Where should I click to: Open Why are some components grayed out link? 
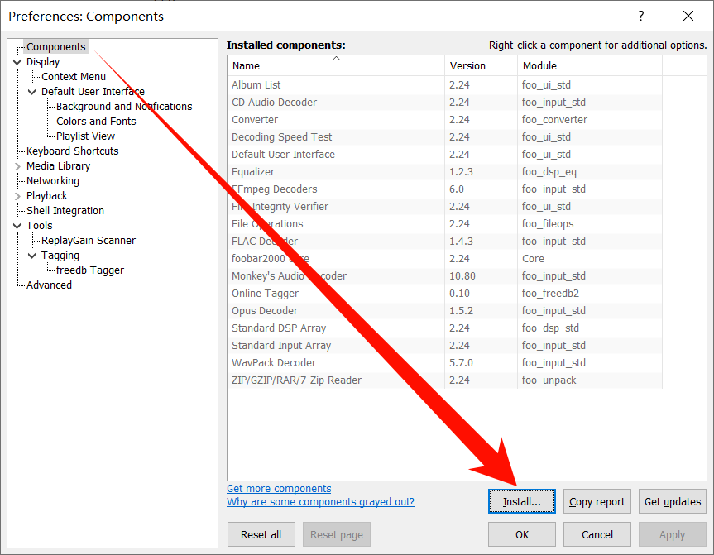[x=320, y=501]
